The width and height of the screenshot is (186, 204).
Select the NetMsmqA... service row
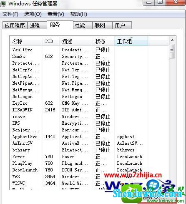coord(89,90)
